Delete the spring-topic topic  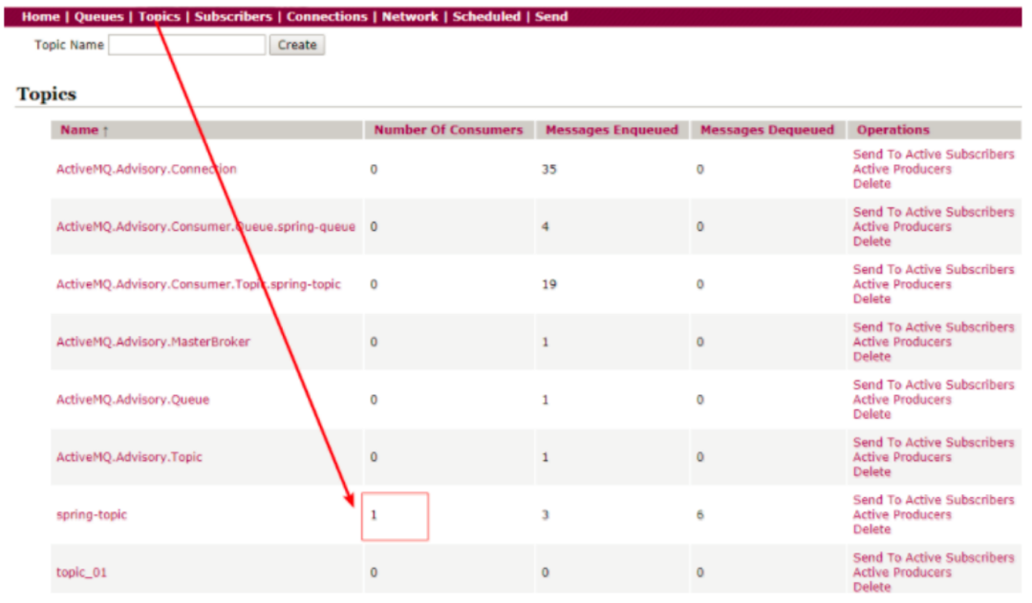coord(871,530)
